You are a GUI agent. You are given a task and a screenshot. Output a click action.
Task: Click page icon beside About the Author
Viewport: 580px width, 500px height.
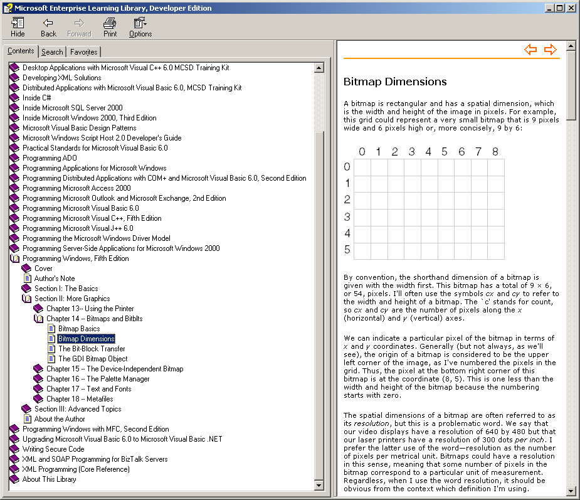point(28,419)
